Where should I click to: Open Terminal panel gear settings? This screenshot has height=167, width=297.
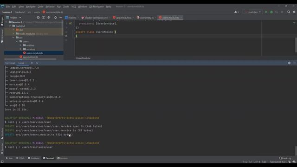289,63
